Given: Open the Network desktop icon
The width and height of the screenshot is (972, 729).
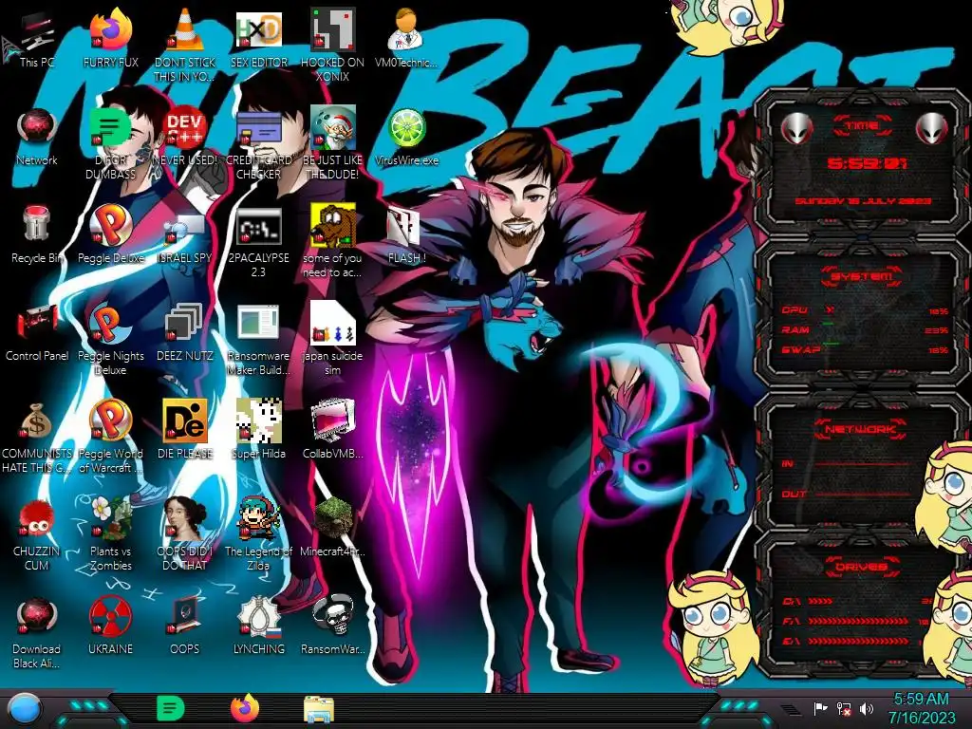Looking at the screenshot, I should [x=37, y=137].
